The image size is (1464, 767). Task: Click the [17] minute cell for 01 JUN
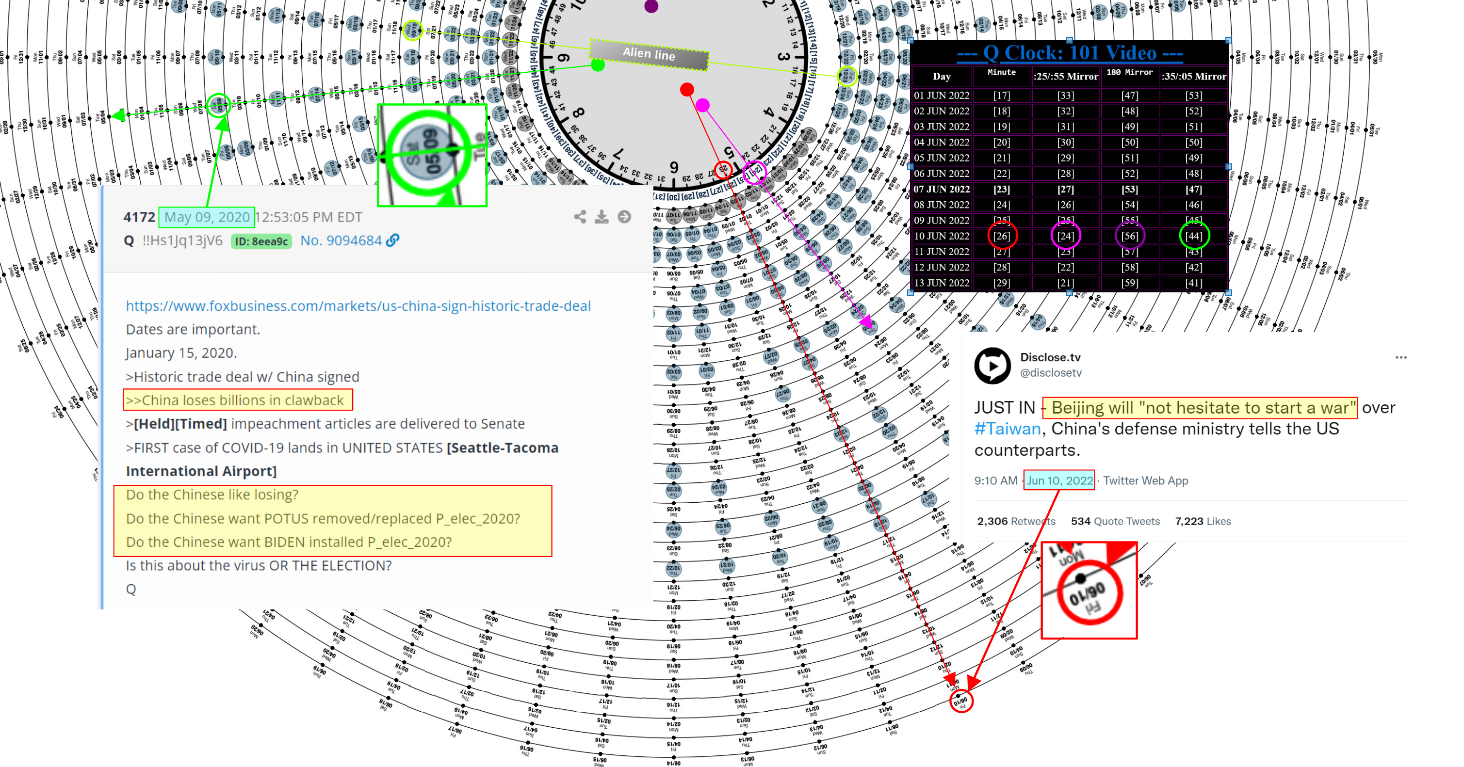click(x=1001, y=96)
